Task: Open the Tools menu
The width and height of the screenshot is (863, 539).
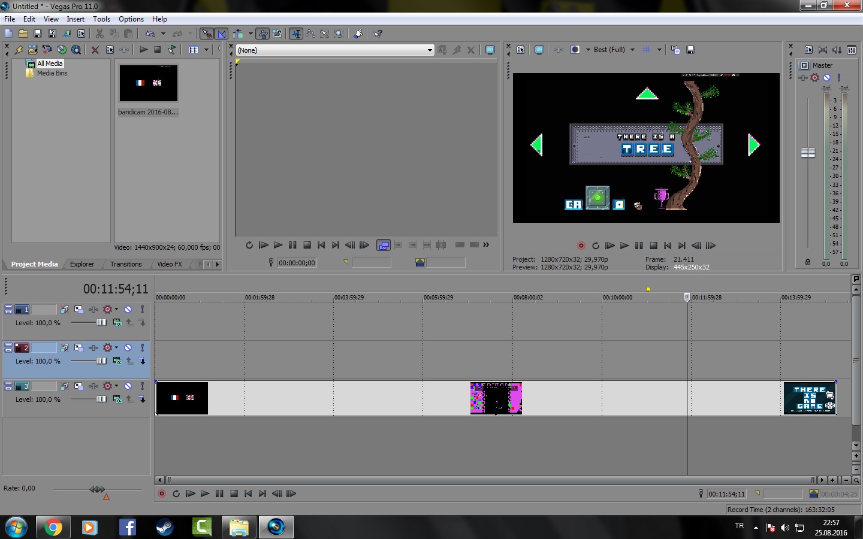Action: point(101,19)
